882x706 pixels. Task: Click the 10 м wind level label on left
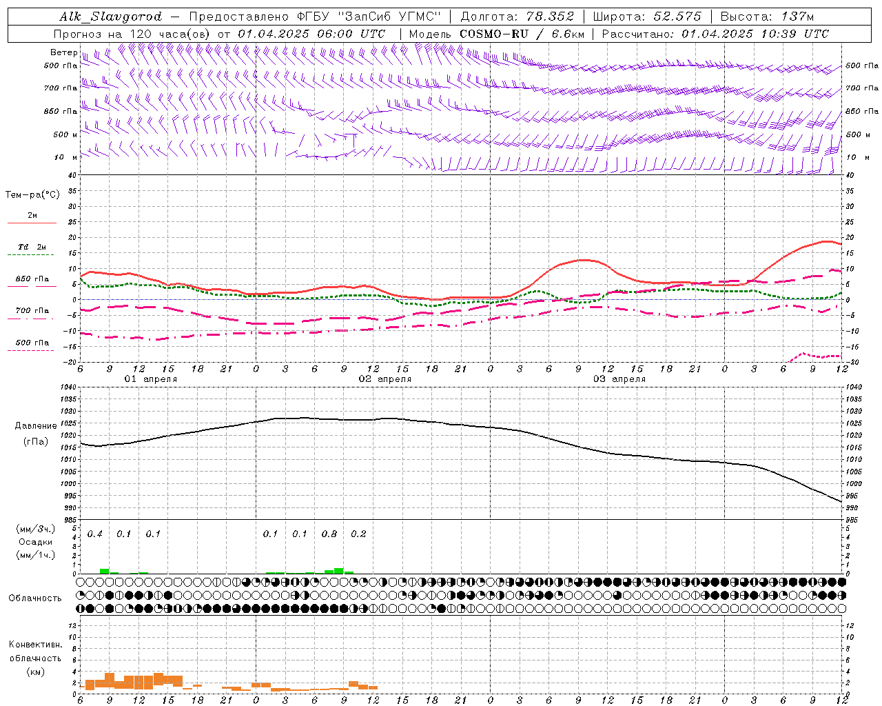(x=66, y=157)
